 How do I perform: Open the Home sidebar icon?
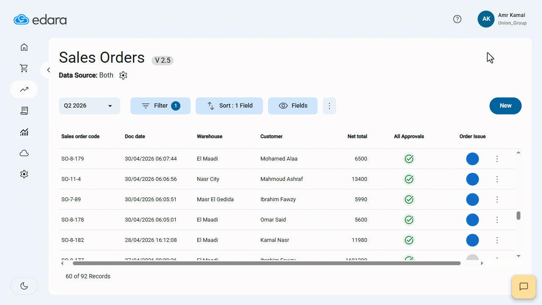click(x=24, y=47)
